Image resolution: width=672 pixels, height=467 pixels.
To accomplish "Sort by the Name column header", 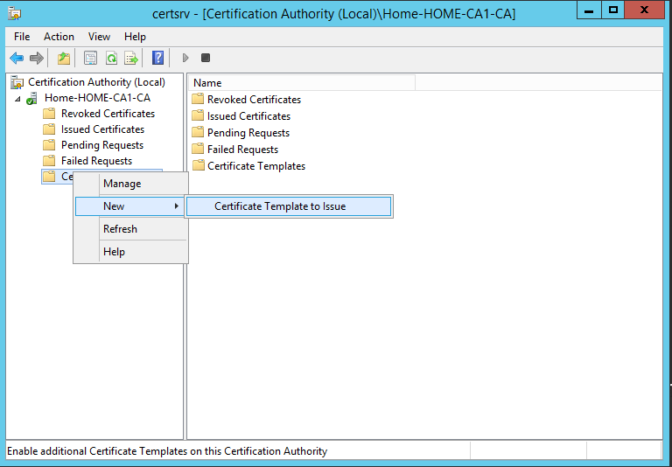I will click(x=302, y=83).
